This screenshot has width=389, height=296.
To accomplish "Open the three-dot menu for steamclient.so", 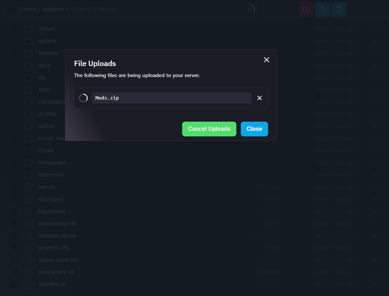I will pos(376,272).
